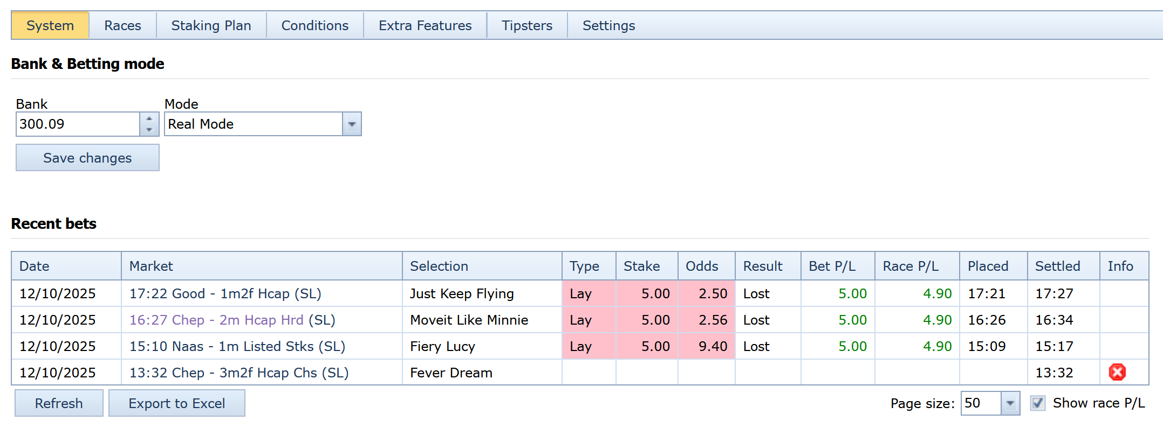The image size is (1163, 442).
Task: Decrease Bank value with down spinner arrow
Action: click(149, 130)
